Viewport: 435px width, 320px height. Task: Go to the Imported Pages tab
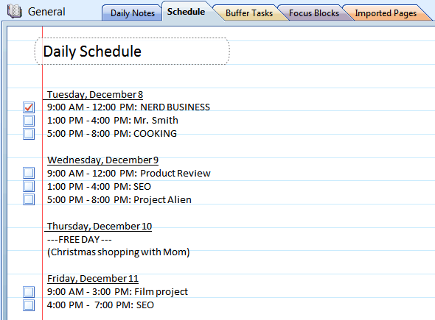(x=386, y=13)
